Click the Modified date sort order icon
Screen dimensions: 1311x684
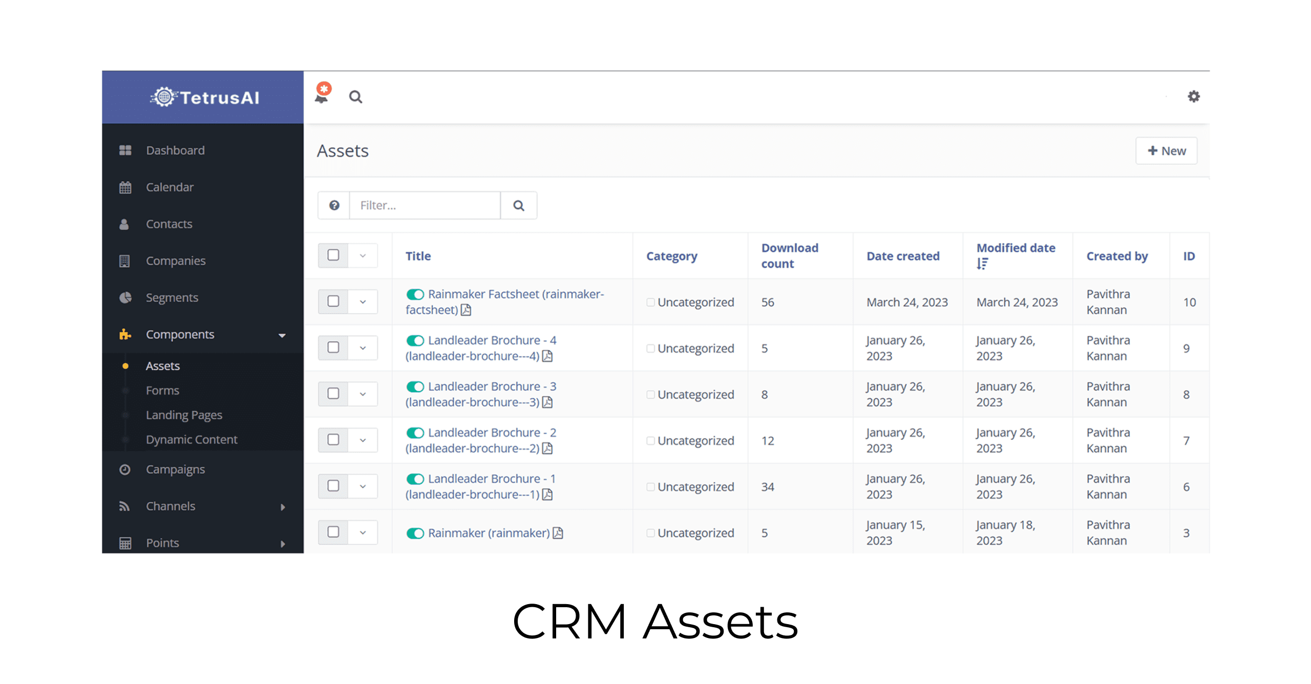[982, 264]
